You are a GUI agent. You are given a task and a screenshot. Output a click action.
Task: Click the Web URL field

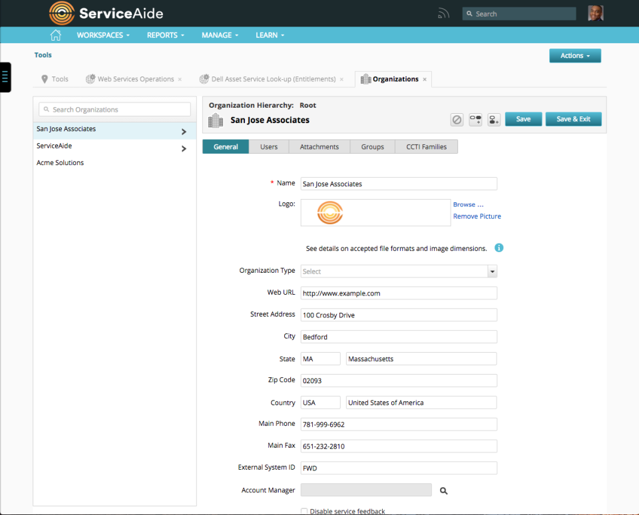coord(399,293)
